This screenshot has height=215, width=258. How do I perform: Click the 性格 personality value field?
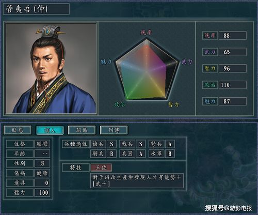[x=42, y=144]
